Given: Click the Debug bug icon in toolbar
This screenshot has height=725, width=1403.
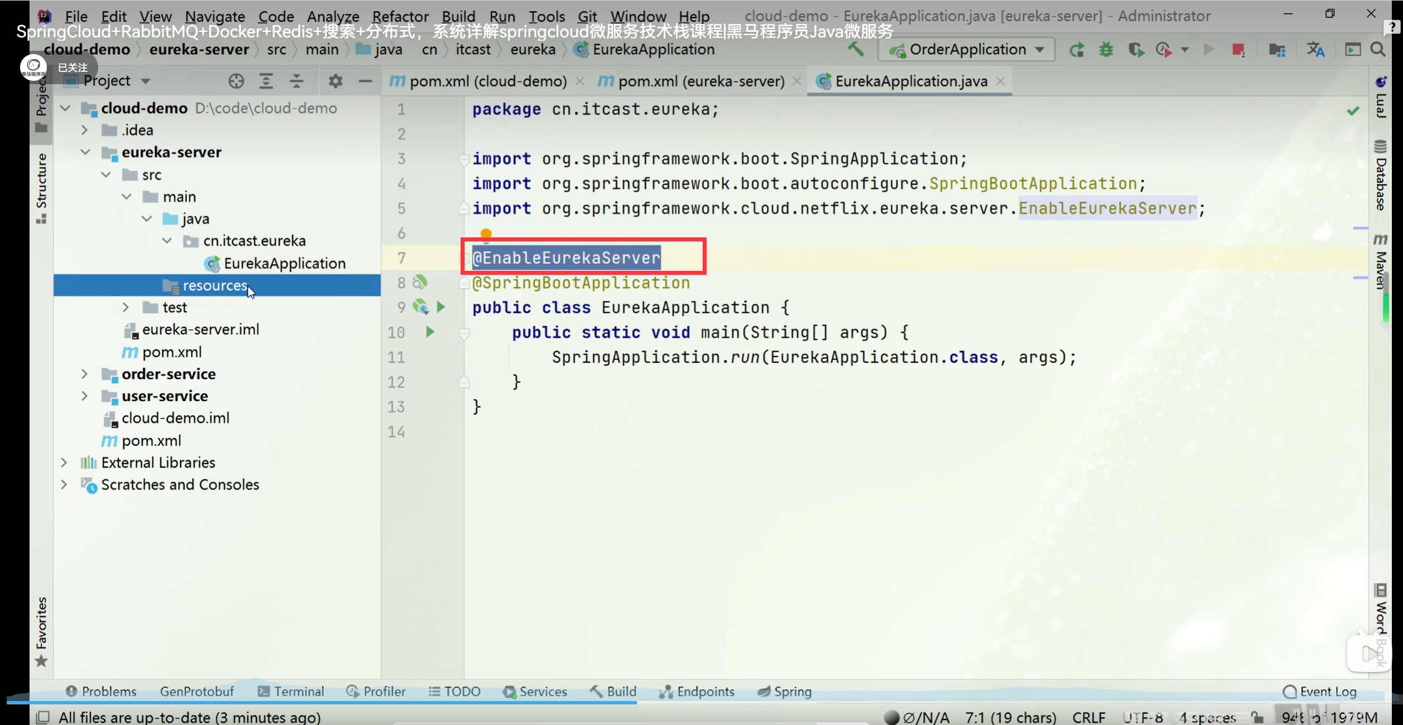Looking at the screenshot, I should click(x=1106, y=50).
